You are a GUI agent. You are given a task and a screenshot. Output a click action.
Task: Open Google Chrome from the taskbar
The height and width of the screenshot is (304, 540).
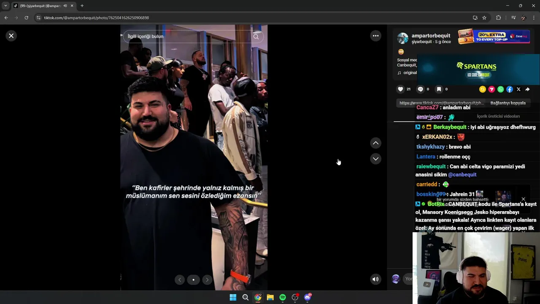258,297
